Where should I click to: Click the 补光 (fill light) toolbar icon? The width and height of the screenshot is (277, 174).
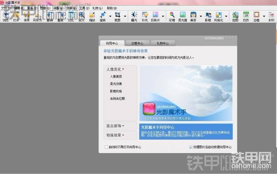[145, 17]
